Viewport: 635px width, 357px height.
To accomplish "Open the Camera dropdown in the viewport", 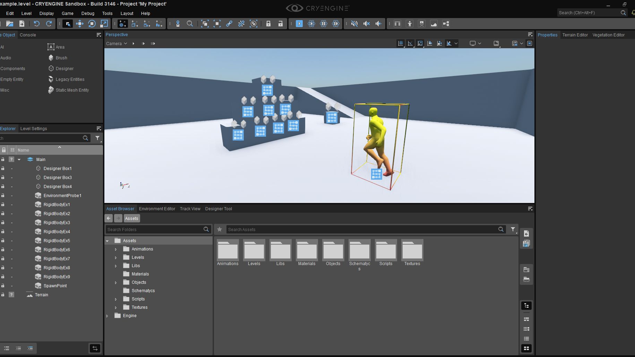I will pos(117,43).
